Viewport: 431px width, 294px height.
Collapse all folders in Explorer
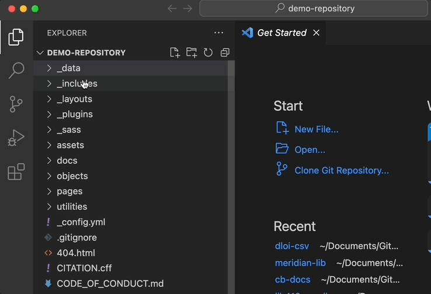coord(225,52)
